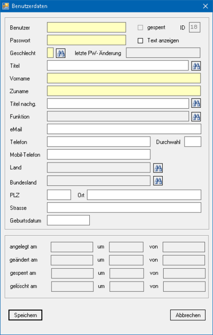Save with the Speichern button
This screenshot has height=335, width=213.
coord(25,315)
